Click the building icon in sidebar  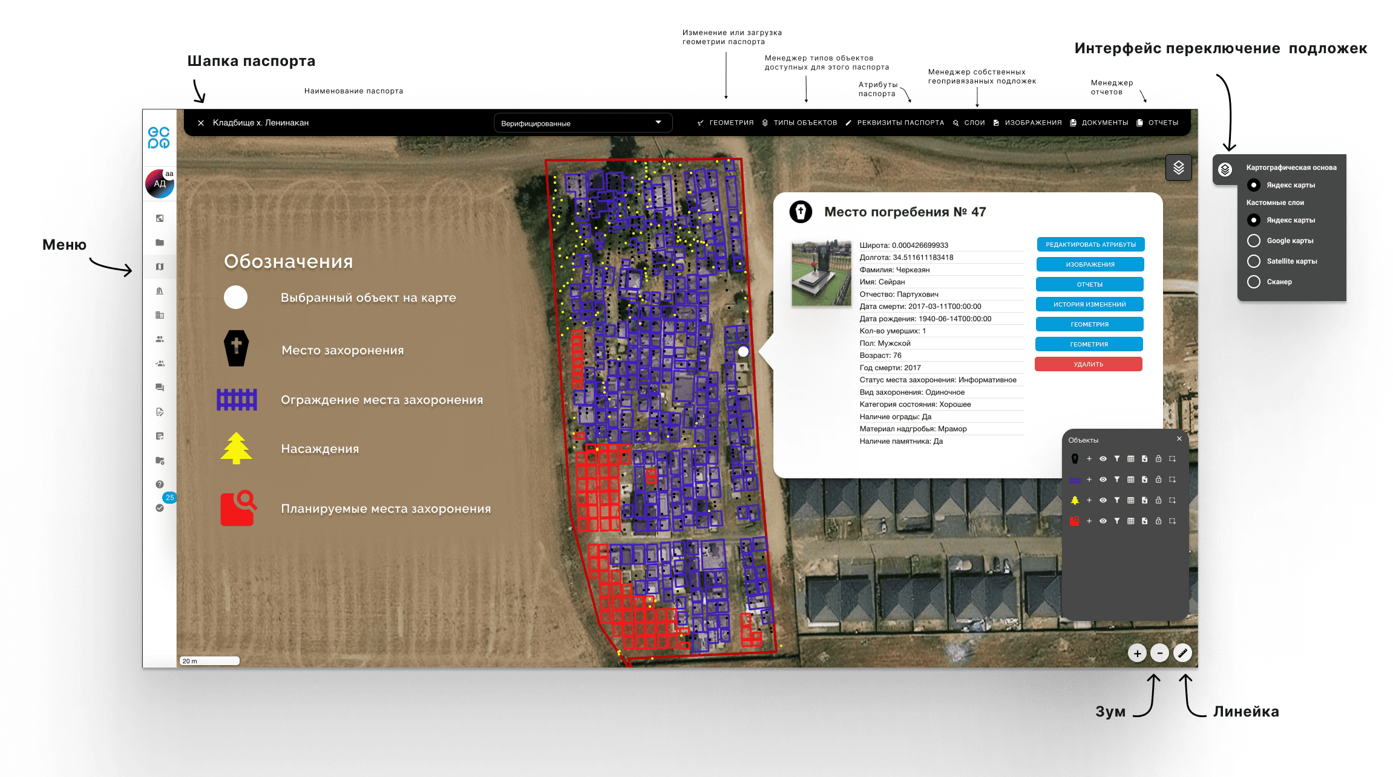point(160,315)
